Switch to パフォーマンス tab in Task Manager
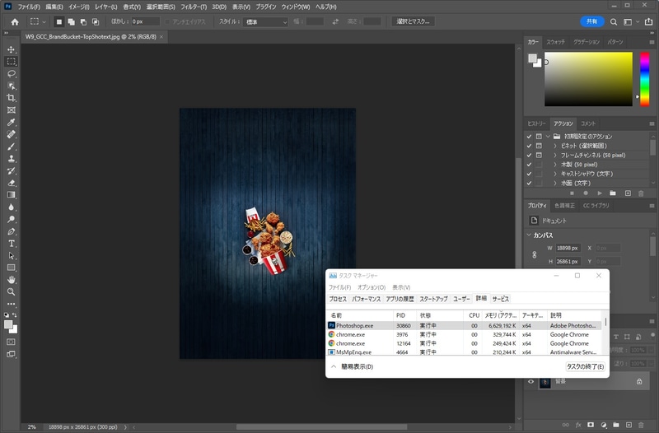This screenshot has width=659, height=433. [367, 299]
